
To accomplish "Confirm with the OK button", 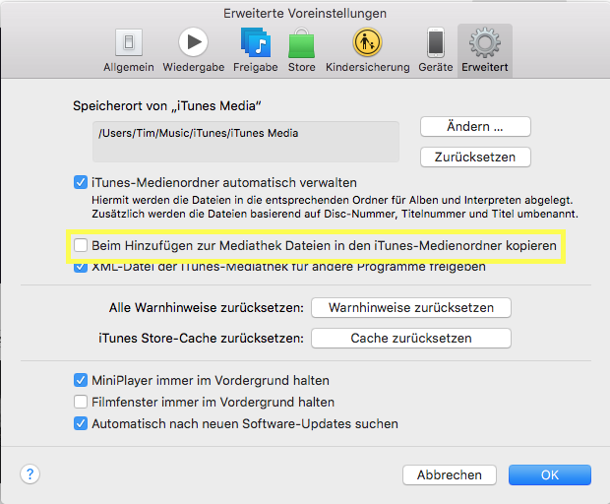I will 550,474.
